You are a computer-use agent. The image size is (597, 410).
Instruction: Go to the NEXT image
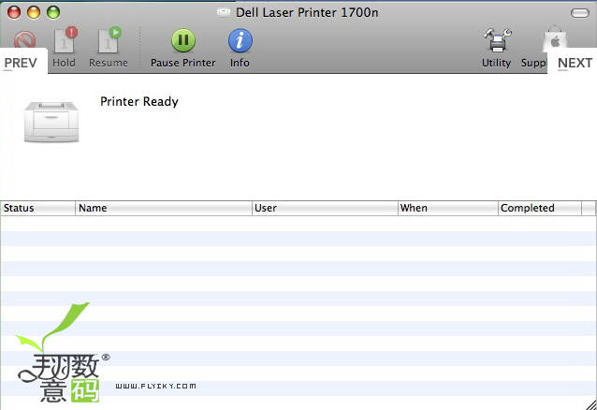coord(575,63)
